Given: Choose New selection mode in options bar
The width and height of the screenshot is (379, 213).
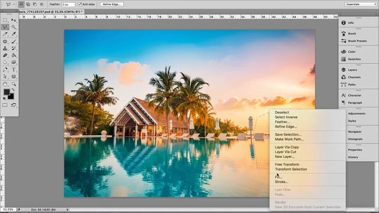Looking at the screenshot, I should coord(21,4).
